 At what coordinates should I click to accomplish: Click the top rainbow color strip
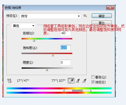pyautogui.click(x=59, y=88)
